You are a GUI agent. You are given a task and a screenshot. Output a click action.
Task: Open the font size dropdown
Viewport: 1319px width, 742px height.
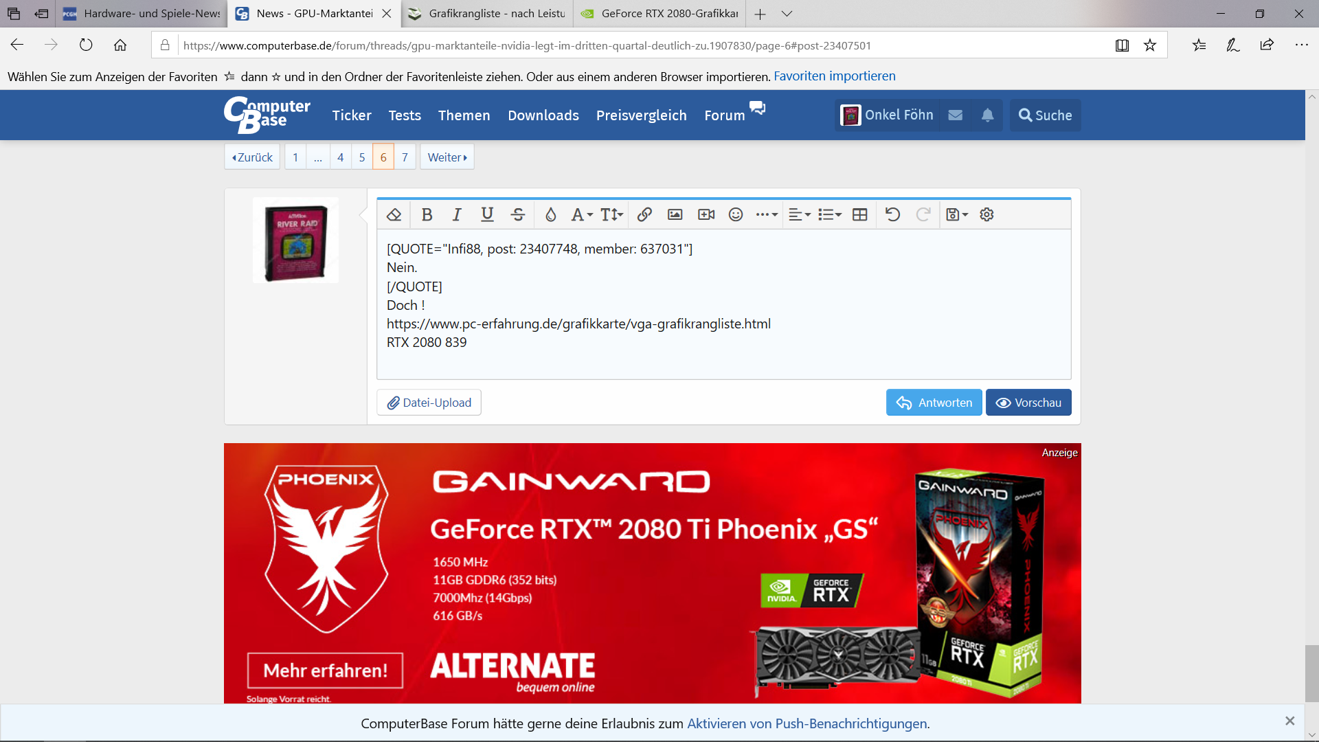coord(611,215)
